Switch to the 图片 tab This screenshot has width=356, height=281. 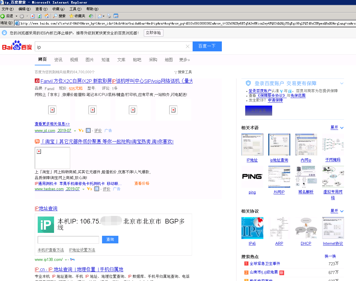click(90, 60)
